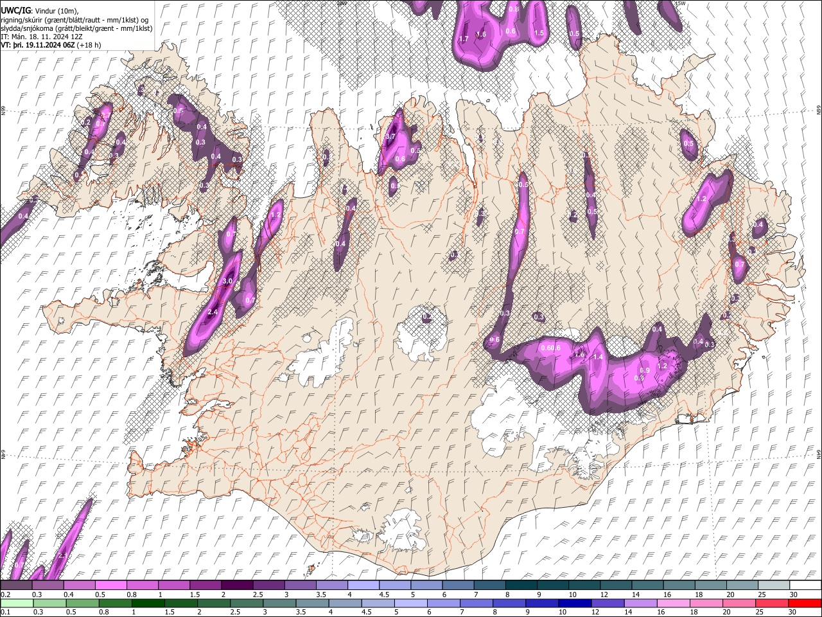Viewport: 822px width, 617px height.
Task: Click the rain legend swatch between 0.3 and 0.5
Action: click(x=49, y=603)
